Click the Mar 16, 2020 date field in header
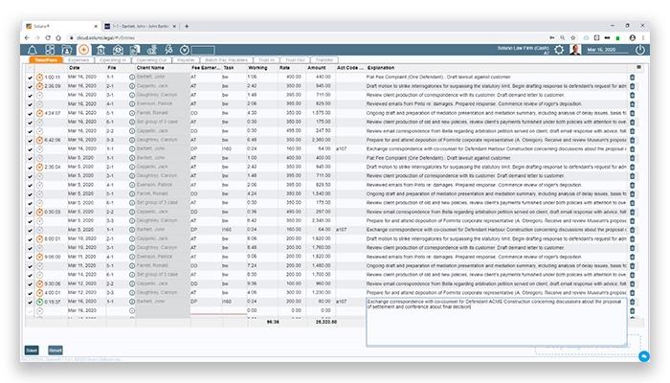The width and height of the screenshot is (670, 383). pyautogui.click(x=607, y=50)
